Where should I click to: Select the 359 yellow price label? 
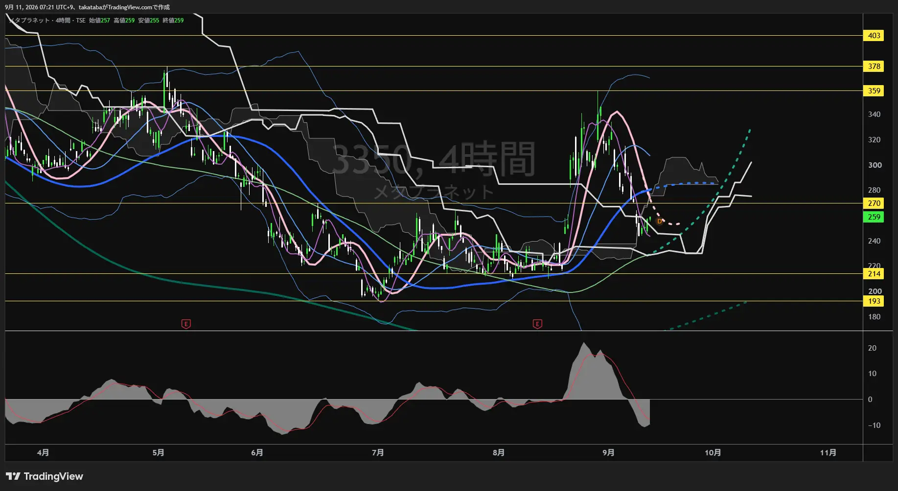click(874, 91)
